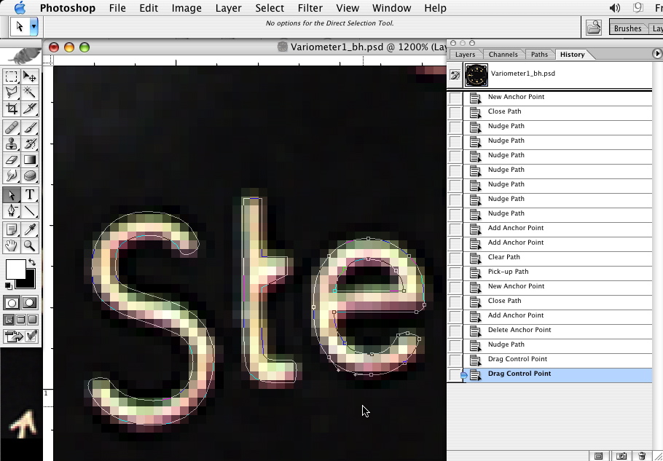Create new snapshot using camera icon
The image size is (663, 461).
coord(621,456)
